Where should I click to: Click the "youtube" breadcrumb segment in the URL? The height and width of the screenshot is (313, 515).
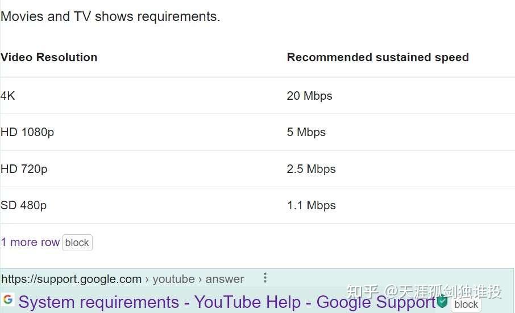[x=173, y=279]
